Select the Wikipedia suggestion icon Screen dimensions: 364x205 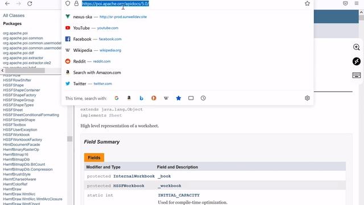pos(68,50)
